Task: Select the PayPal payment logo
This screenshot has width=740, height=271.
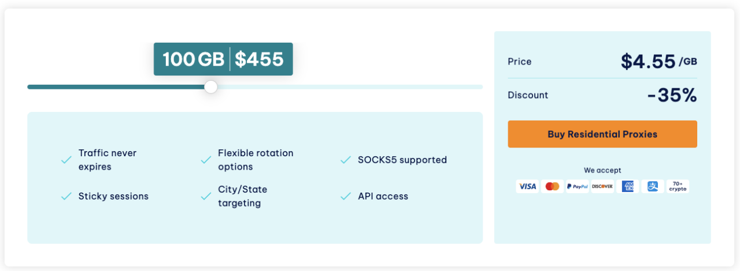Action: 577,186
